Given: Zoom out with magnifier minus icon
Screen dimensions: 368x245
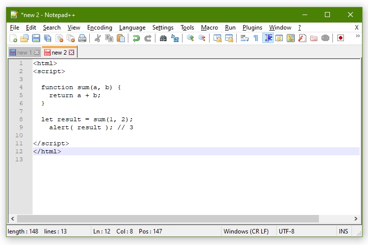Looking at the screenshot, I should pos(202,38).
